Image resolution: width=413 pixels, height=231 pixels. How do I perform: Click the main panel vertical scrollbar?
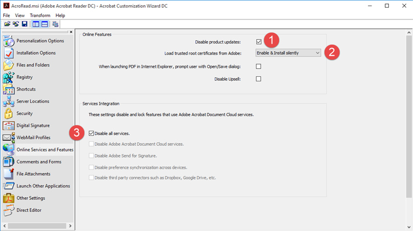pos(408,113)
